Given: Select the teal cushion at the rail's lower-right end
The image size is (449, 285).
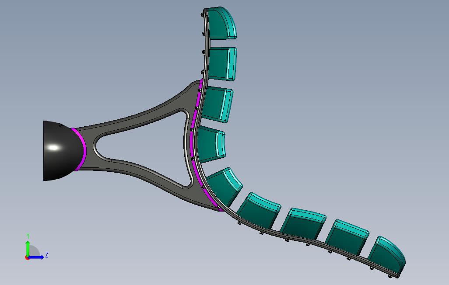Looking at the screenshot, I should 386,255.
